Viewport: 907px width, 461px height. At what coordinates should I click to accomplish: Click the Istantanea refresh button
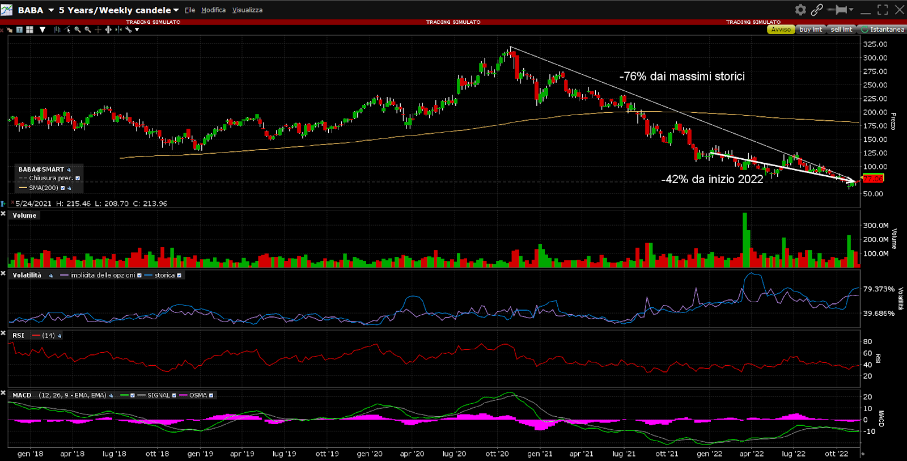tap(883, 29)
